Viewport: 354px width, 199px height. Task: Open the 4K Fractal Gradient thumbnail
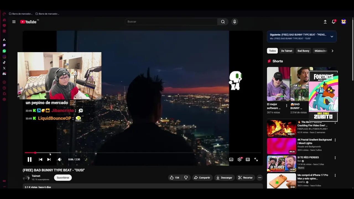(282, 146)
